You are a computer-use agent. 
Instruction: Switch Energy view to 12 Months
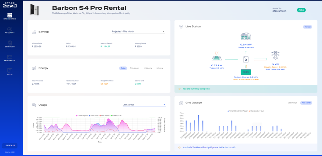tap(148, 68)
